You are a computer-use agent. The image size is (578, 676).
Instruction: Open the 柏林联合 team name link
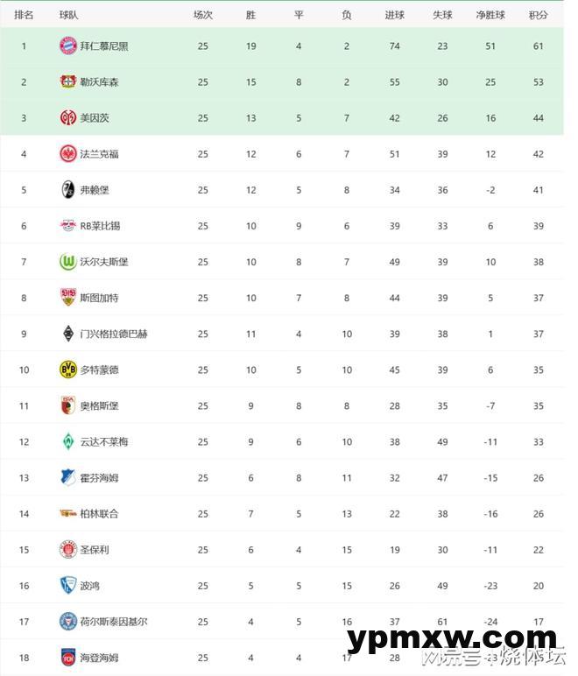coord(99,513)
